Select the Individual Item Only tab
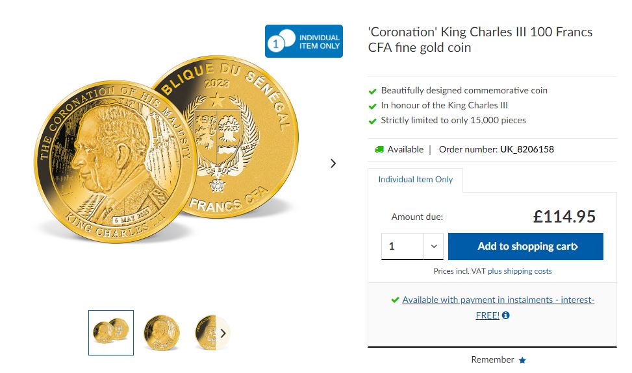The height and width of the screenshot is (373, 632). coord(416,180)
